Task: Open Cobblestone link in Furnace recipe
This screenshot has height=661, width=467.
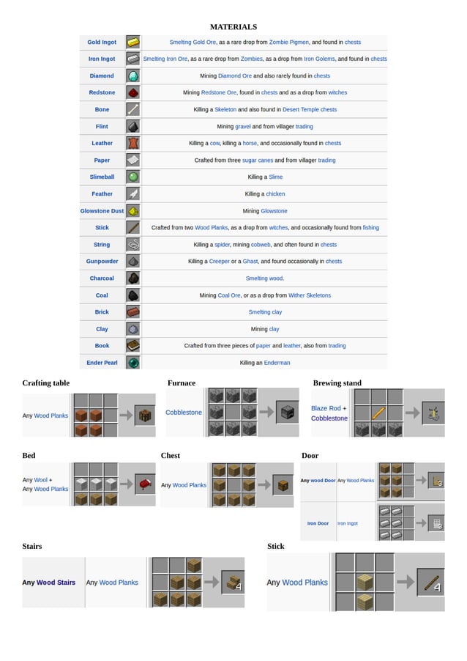Action: (184, 413)
